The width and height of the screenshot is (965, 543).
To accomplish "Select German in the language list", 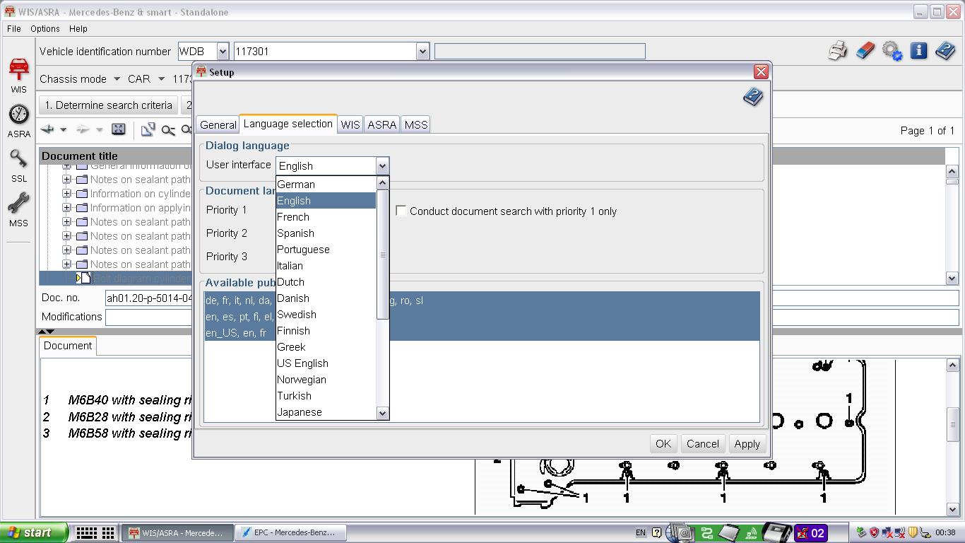I will click(326, 184).
